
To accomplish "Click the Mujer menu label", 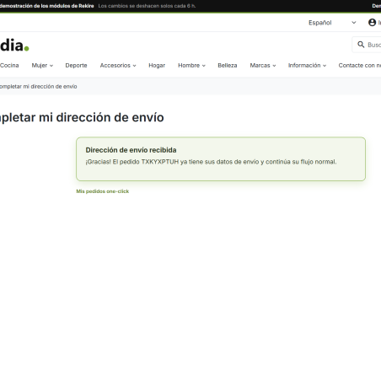I will 40,65.
